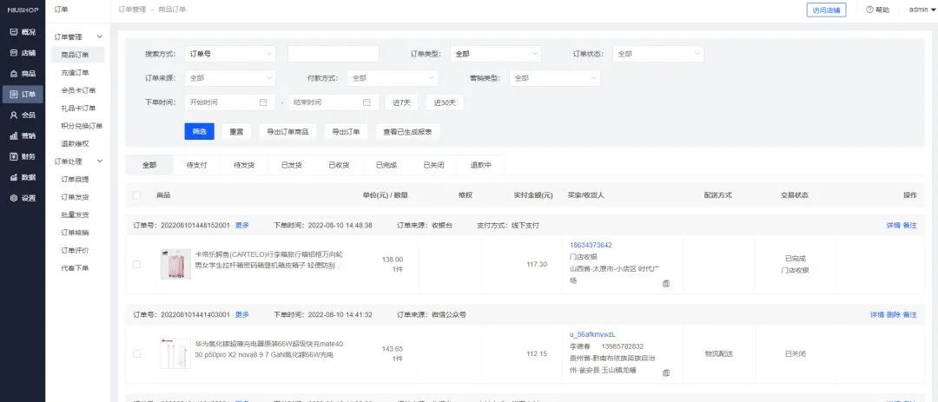
Task: Open 批量发货 in submenu
Action: (x=75, y=214)
